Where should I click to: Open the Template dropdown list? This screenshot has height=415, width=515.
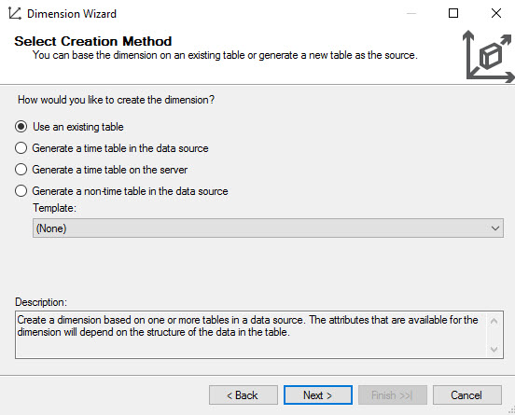tap(268, 228)
